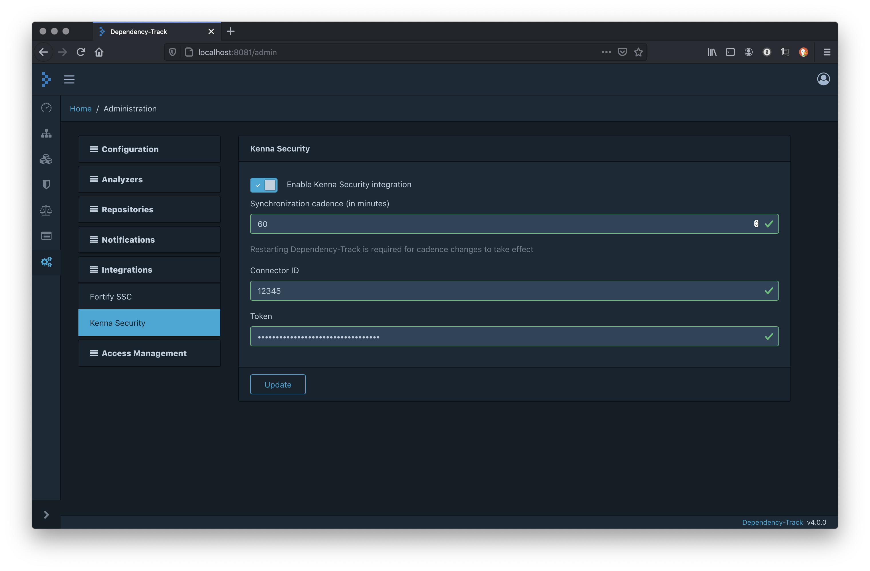870x571 pixels.
Task: Open the Dependency-Track footer link
Action: coord(772,522)
